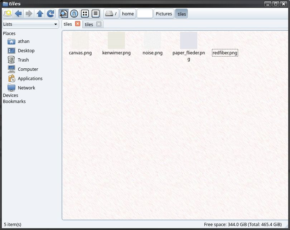Open Network in Places
The width and height of the screenshot is (290, 230).
(x=21, y=88)
